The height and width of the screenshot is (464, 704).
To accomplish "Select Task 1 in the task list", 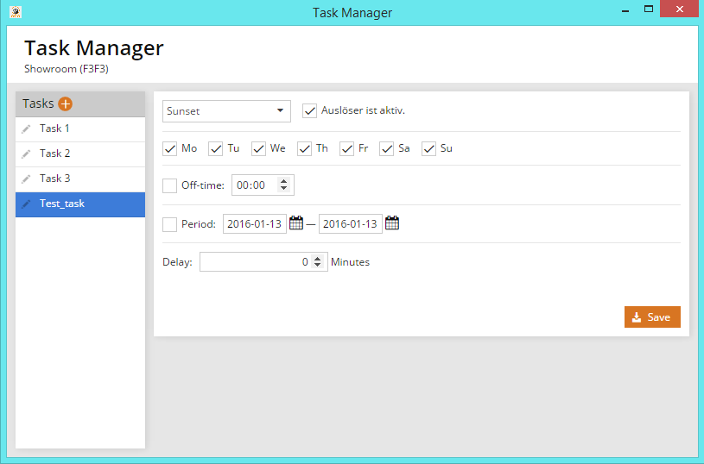I will coord(79,129).
